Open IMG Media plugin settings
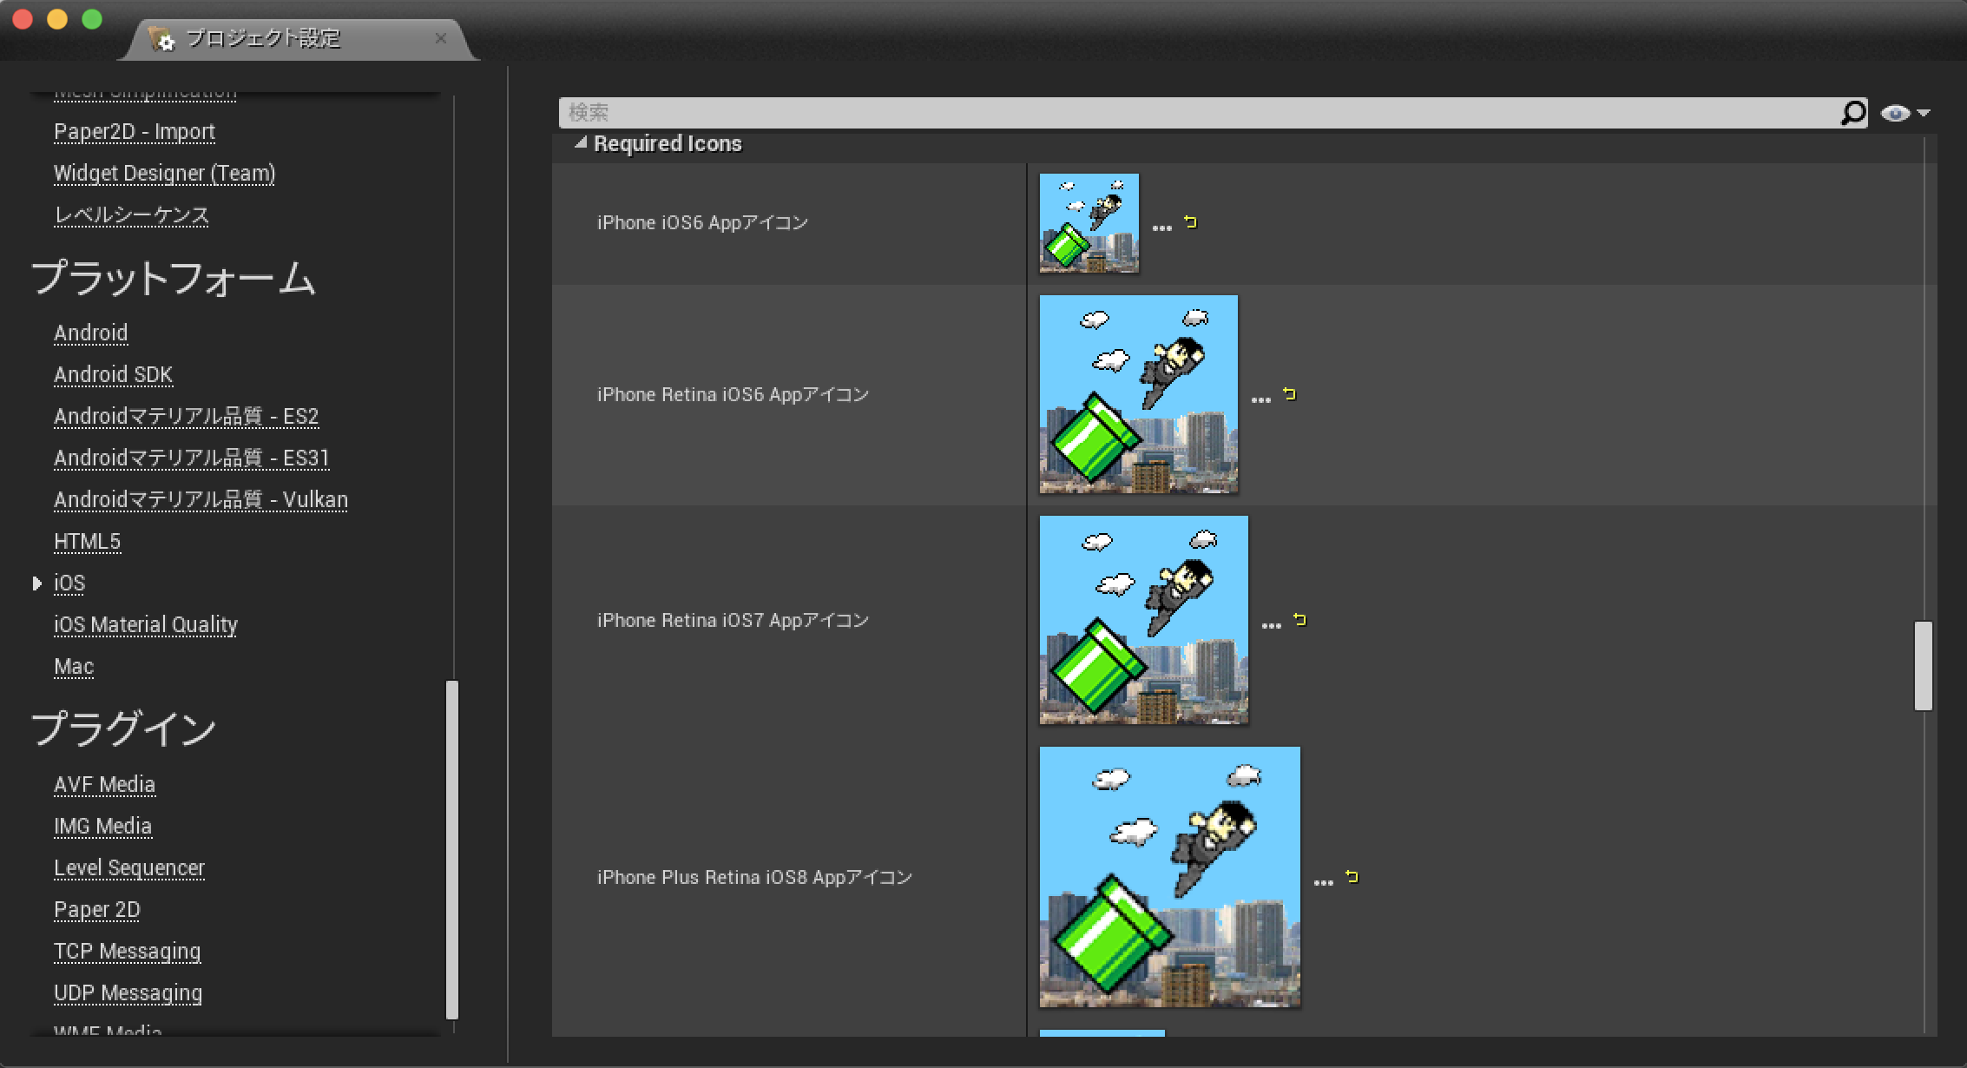Image resolution: width=1967 pixels, height=1068 pixels. (103, 827)
